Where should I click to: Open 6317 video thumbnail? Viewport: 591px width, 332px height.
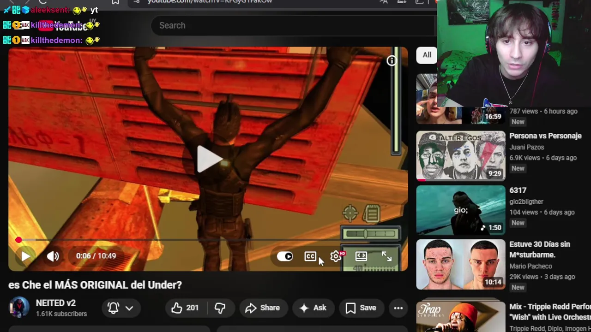[461, 210]
